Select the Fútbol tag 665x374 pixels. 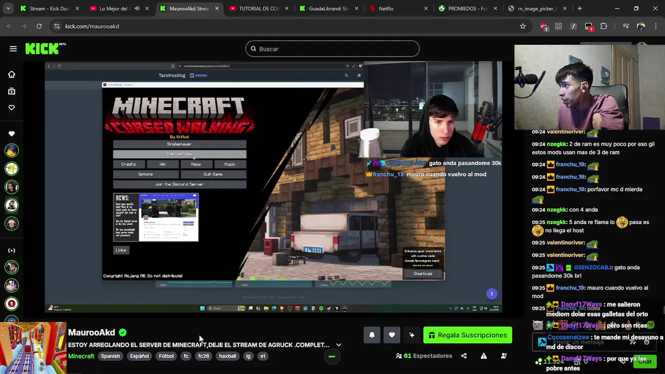click(166, 356)
